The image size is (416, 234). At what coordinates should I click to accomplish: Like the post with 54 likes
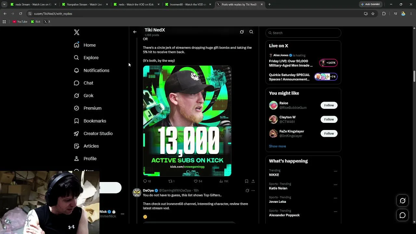[198, 181]
